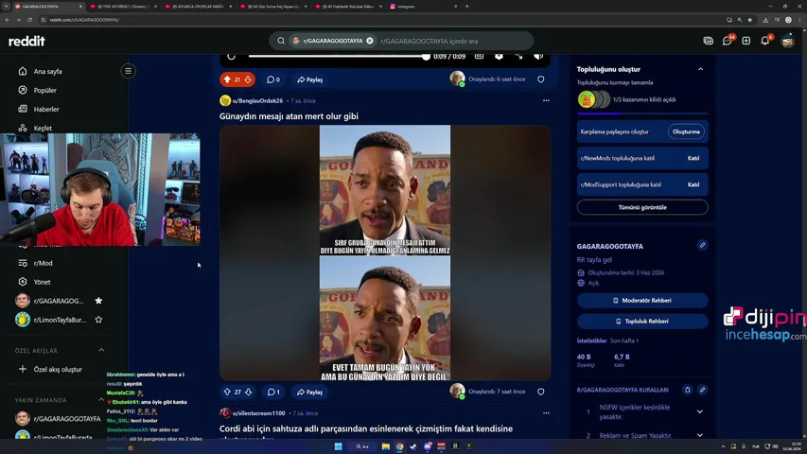807x454 pixels.
Task: Join r/NewMods with Katıl
Action: coord(693,158)
